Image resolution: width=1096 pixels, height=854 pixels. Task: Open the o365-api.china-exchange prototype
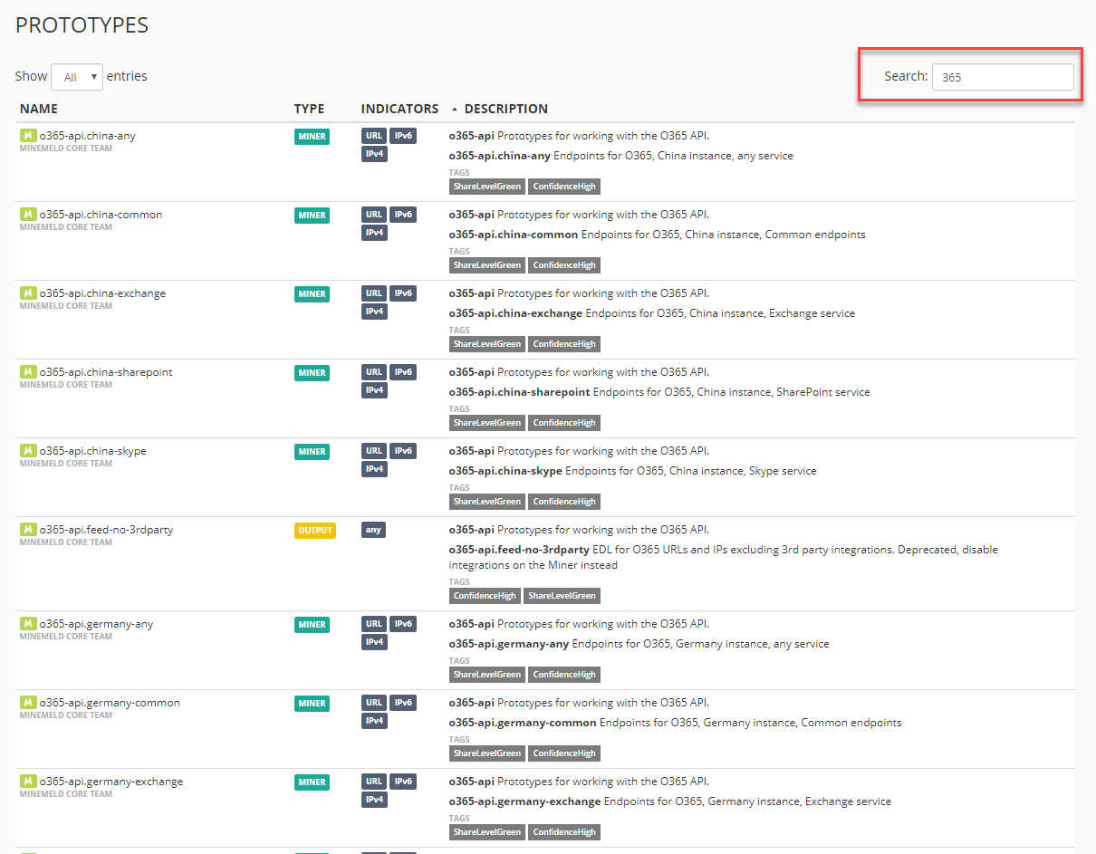(102, 293)
